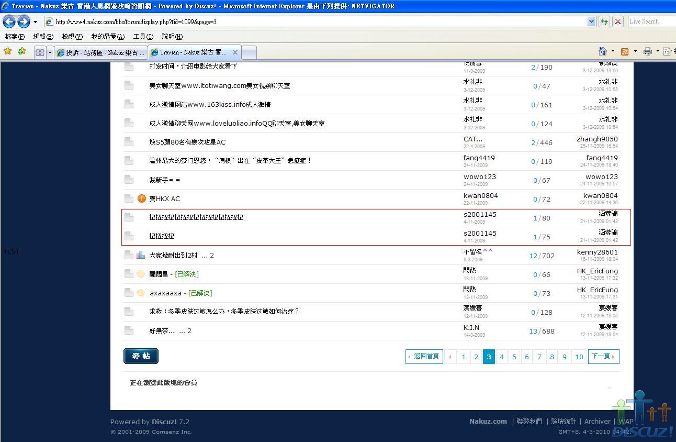Go forward with the browser Forward arrow
Viewport: 676px width, 442px height.
pos(24,21)
